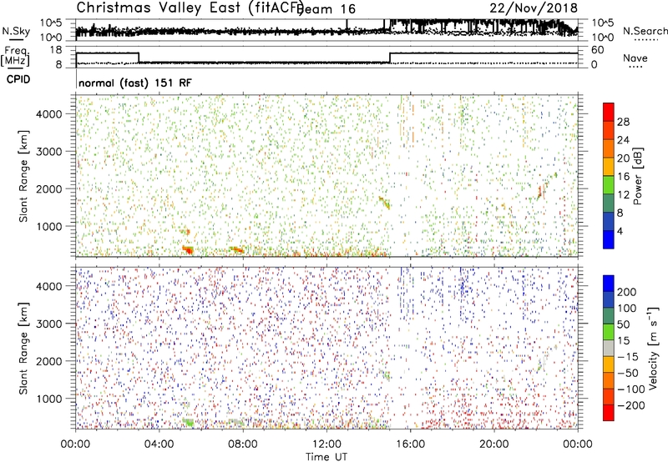The image size is (668, 462).
Task: Click the 2000 tick on the velocity panel range axis
Action: tap(48, 361)
